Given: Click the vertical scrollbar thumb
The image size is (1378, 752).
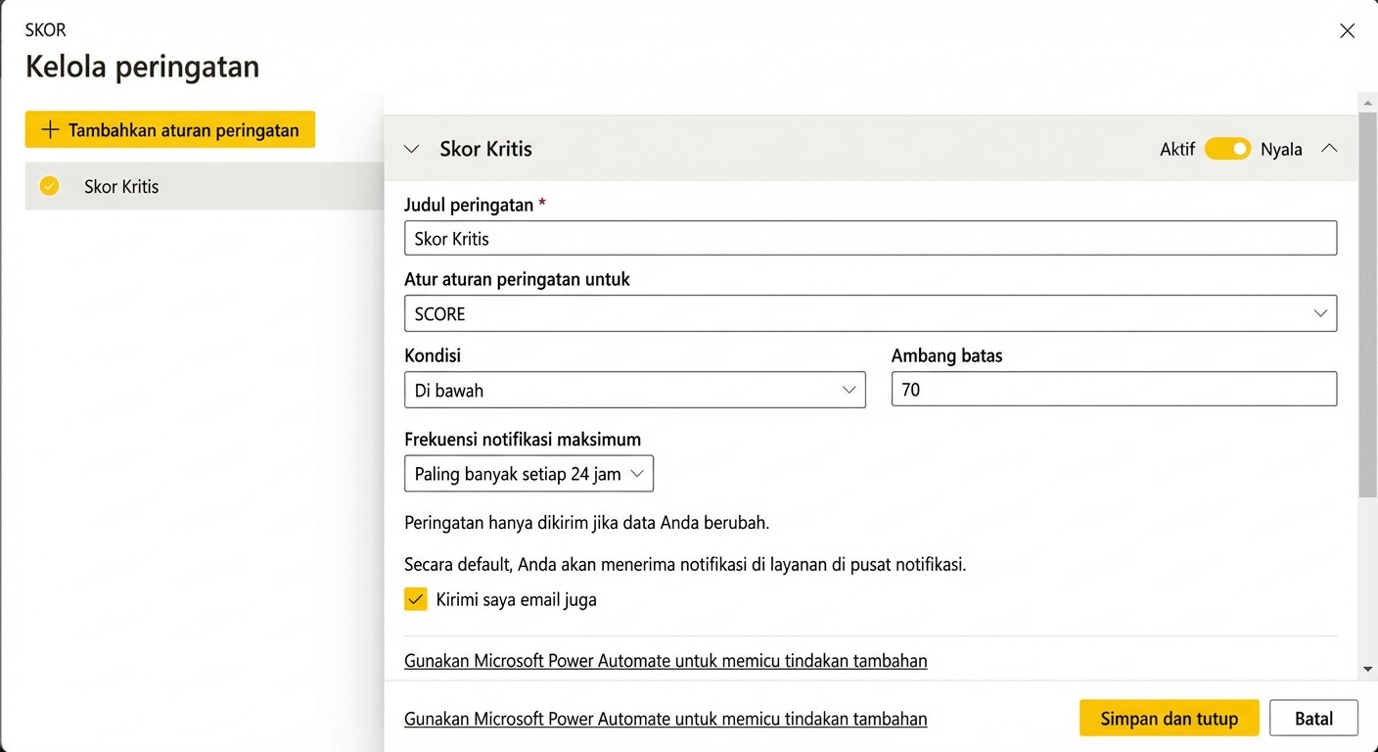Looking at the screenshot, I should tap(1367, 304).
